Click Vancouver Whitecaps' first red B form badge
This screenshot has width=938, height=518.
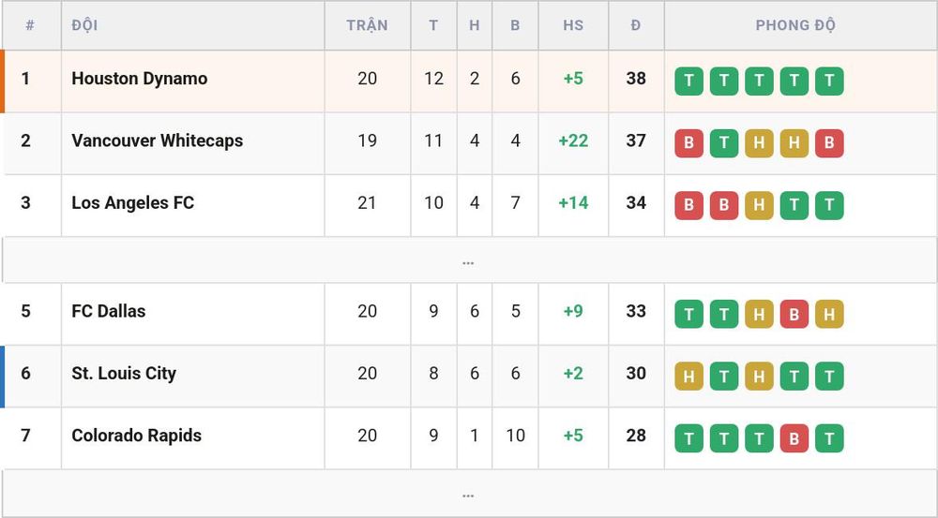(688, 143)
